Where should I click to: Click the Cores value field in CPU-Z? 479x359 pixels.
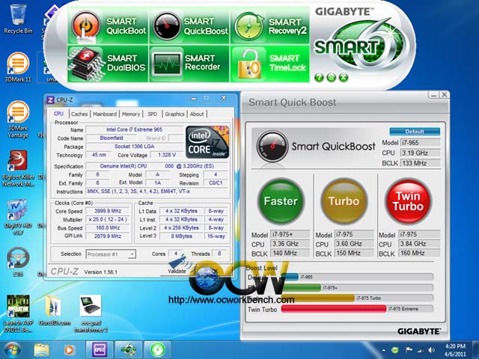(176, 254)
